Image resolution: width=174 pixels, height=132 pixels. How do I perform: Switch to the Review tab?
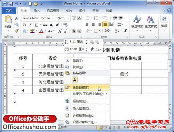[95, 10]
